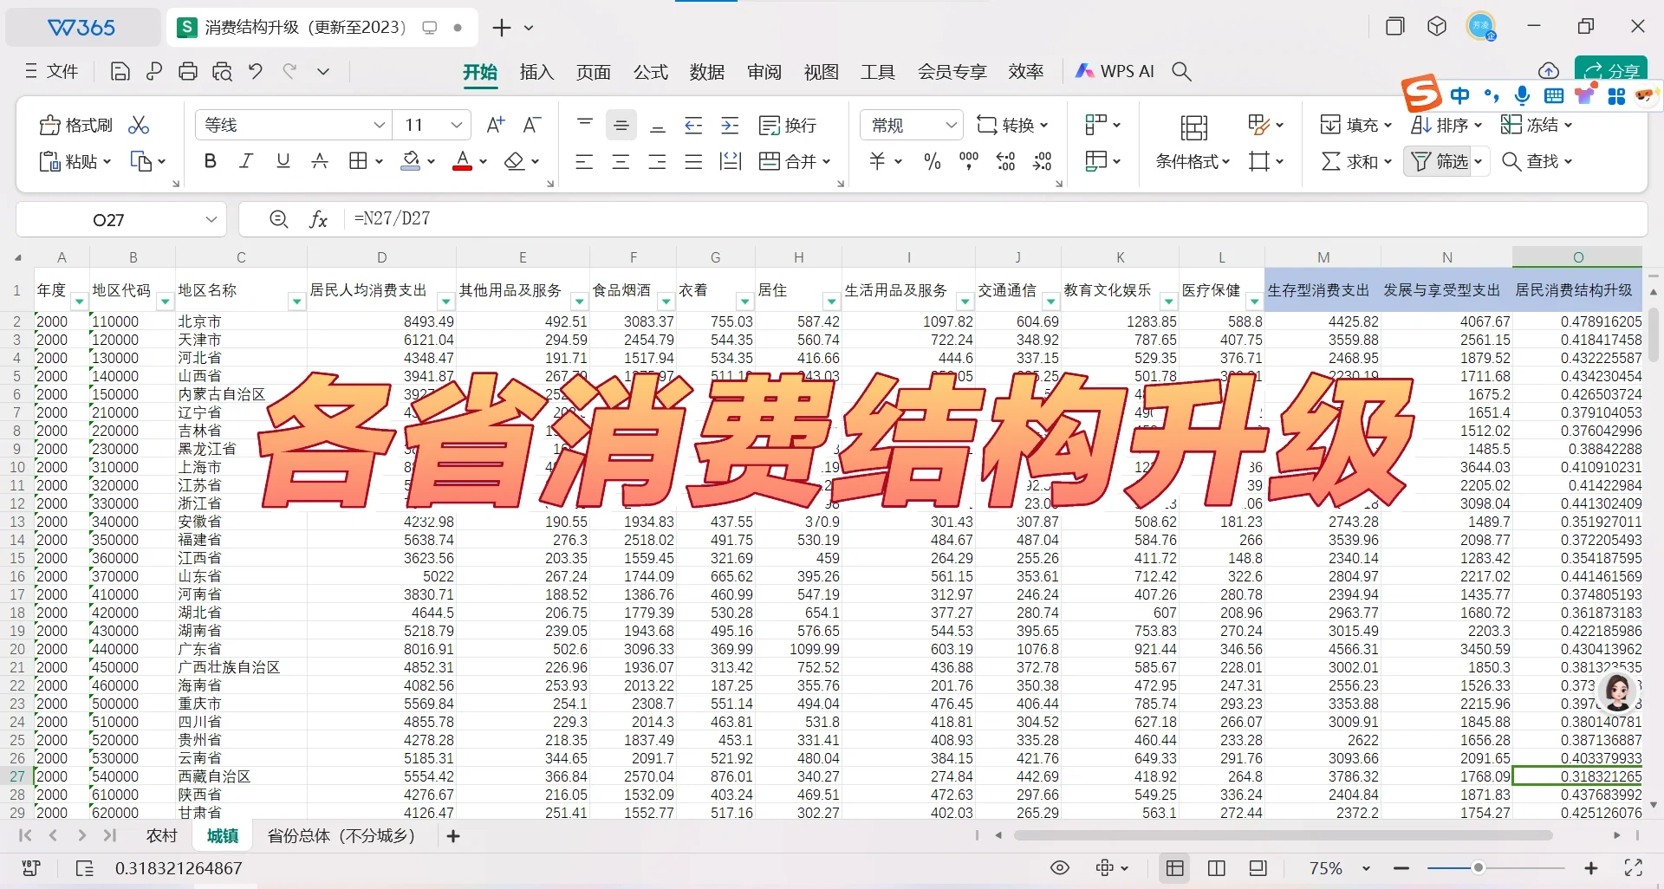
Task: Open the 数据 ribbon tab
Action: pos(707,72)
